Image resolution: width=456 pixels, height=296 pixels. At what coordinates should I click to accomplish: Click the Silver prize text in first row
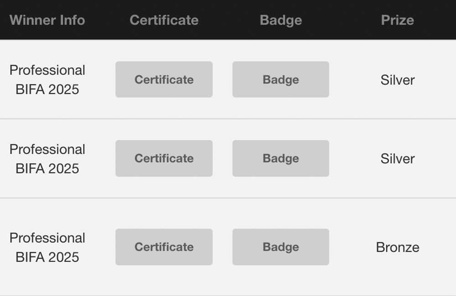pyautogui.click(x=397, y=80)
